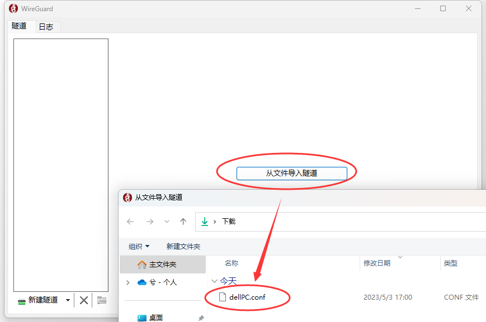This screenshot has width=486, height=322.
Task: Click the up-one-level arrow in the dialog
Action: coord(183,222)
